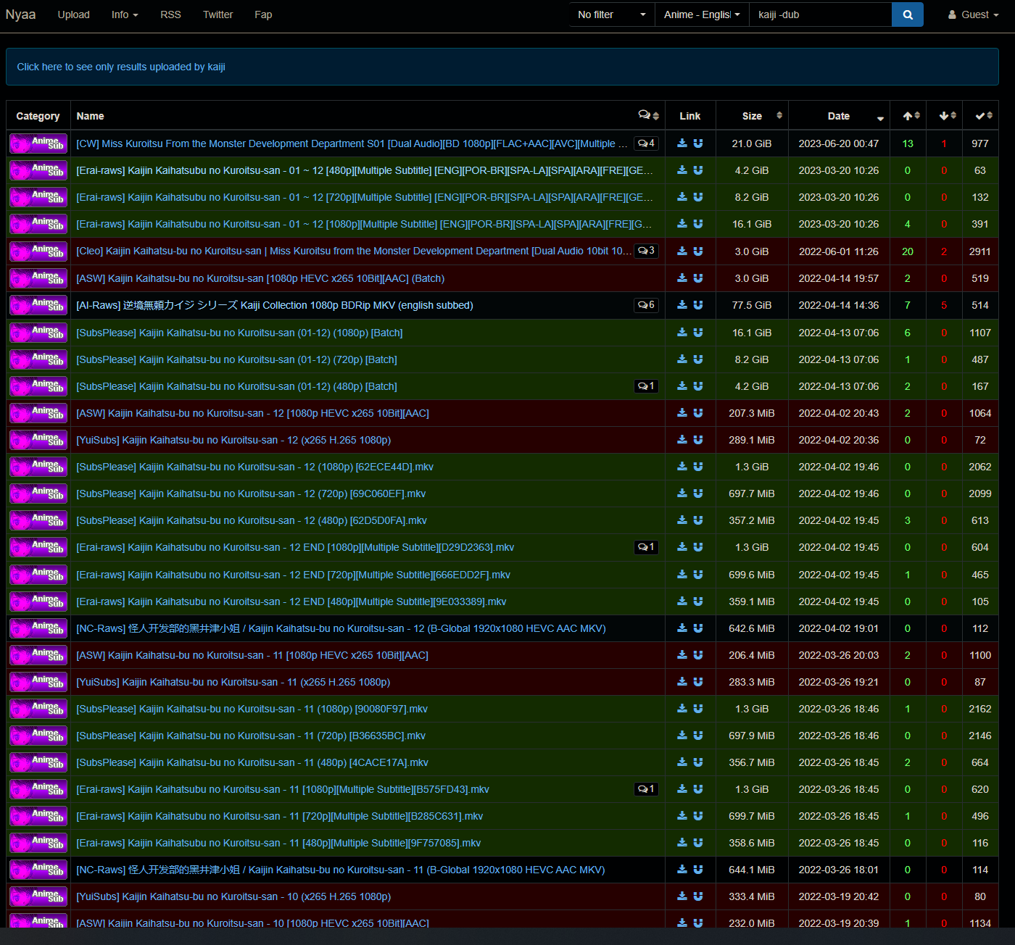
Task: Open magnet link for YuiSubs episode 10
Action: 698,896
